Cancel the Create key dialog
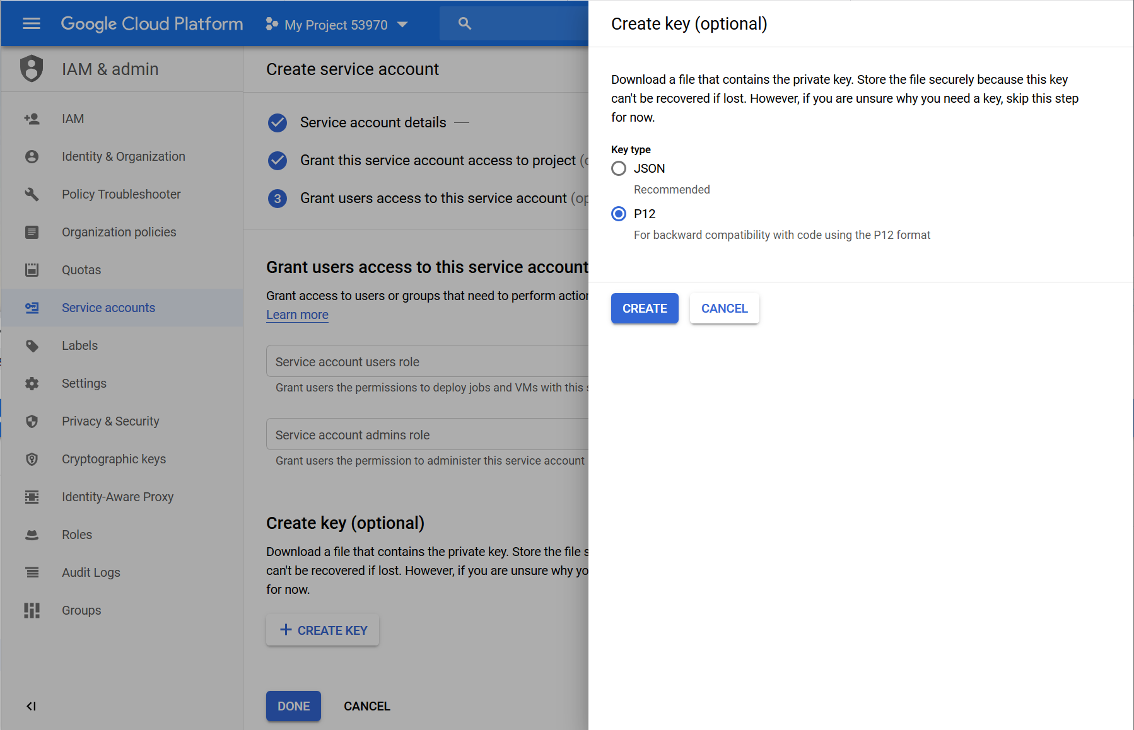The height and width of the screenshot is (730, 1134). (x=725, y=308)
